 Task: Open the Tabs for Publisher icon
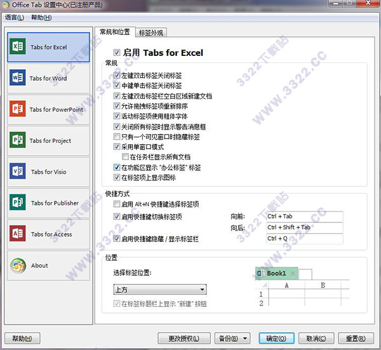coord(18,202)
